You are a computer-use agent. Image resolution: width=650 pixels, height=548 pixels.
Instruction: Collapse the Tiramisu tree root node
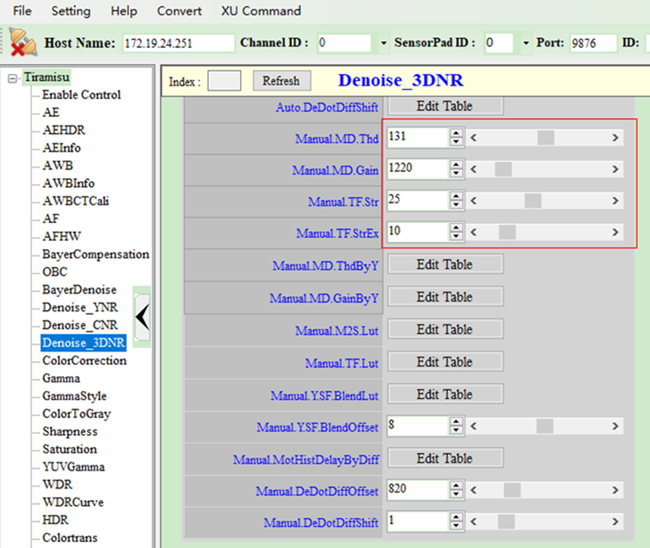13,78
